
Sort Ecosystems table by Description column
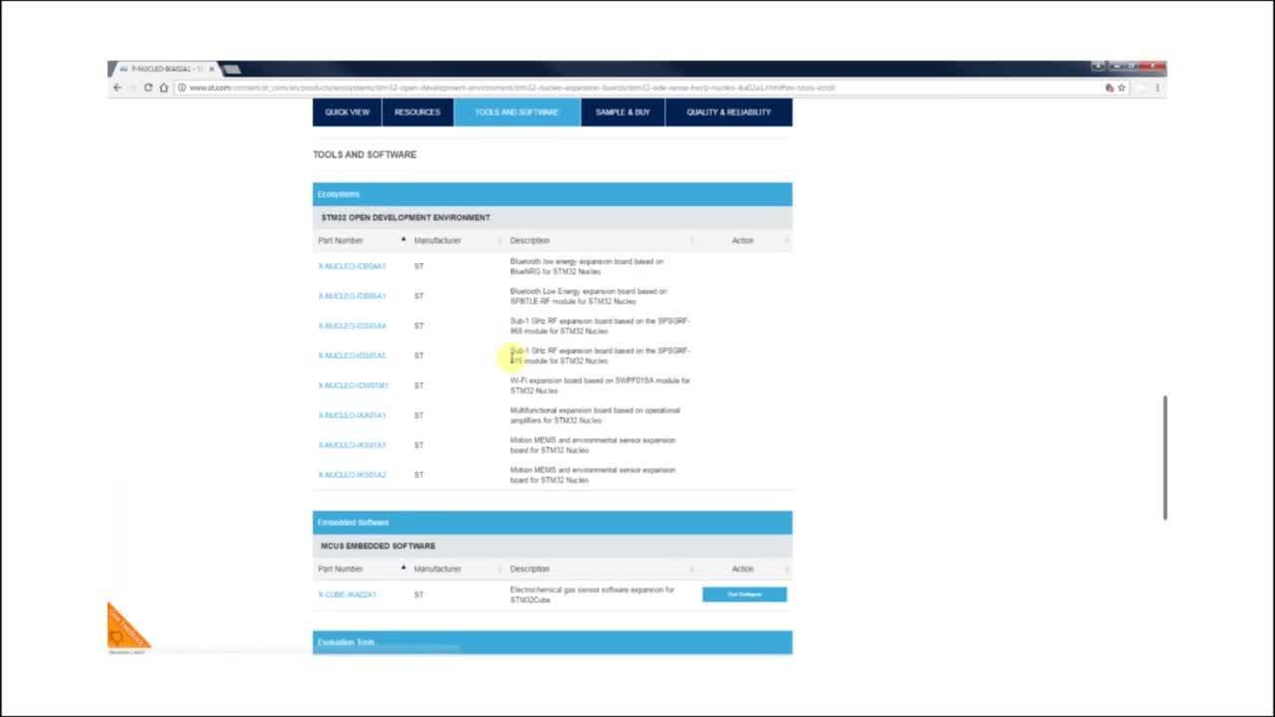tap(530, 240)
